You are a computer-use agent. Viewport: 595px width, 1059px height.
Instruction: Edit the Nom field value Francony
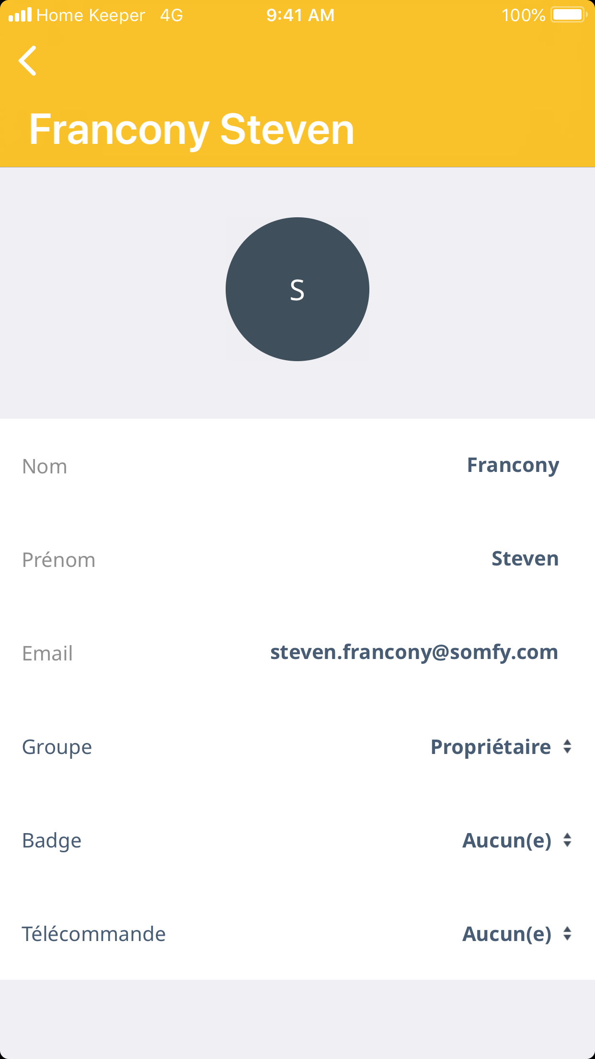point(513,465)
